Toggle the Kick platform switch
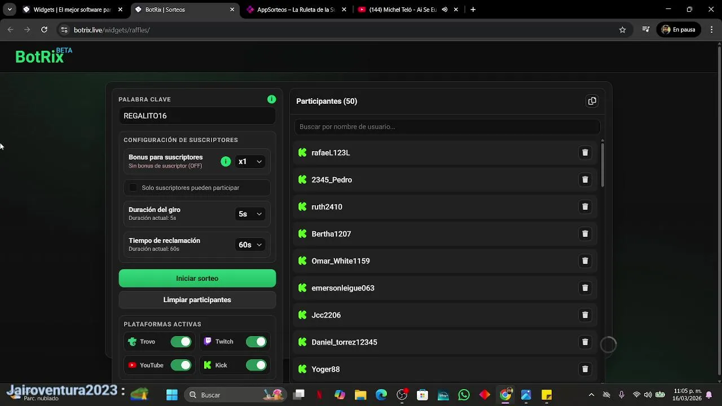 point(256,365)
